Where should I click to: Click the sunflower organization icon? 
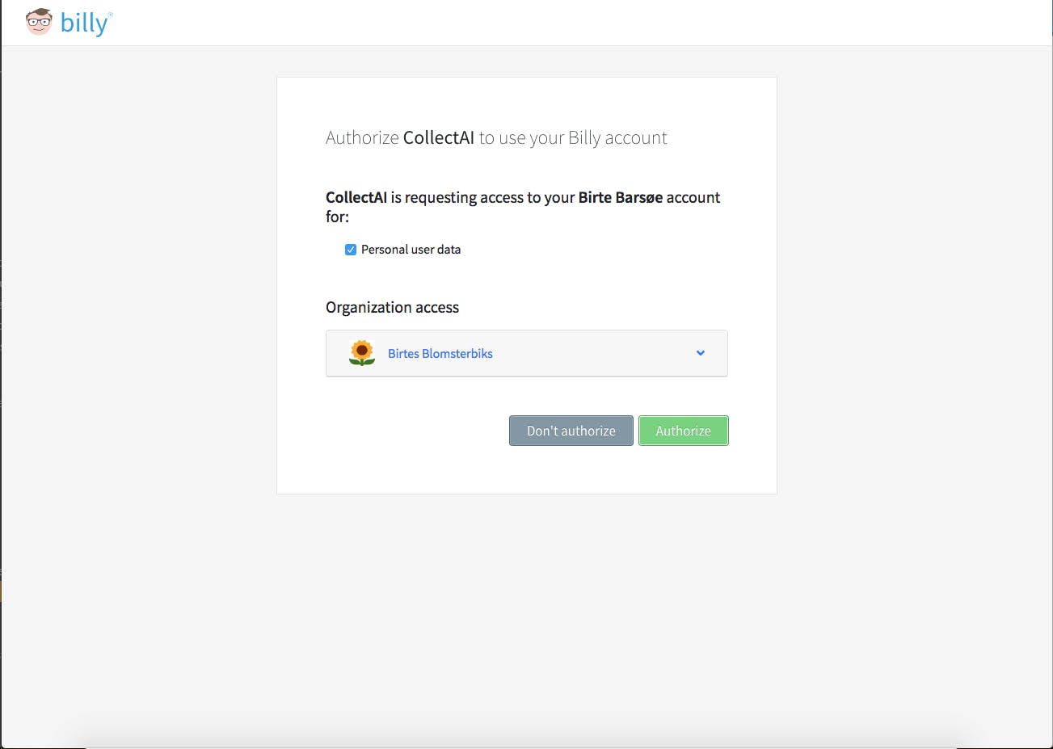point(362,353)
